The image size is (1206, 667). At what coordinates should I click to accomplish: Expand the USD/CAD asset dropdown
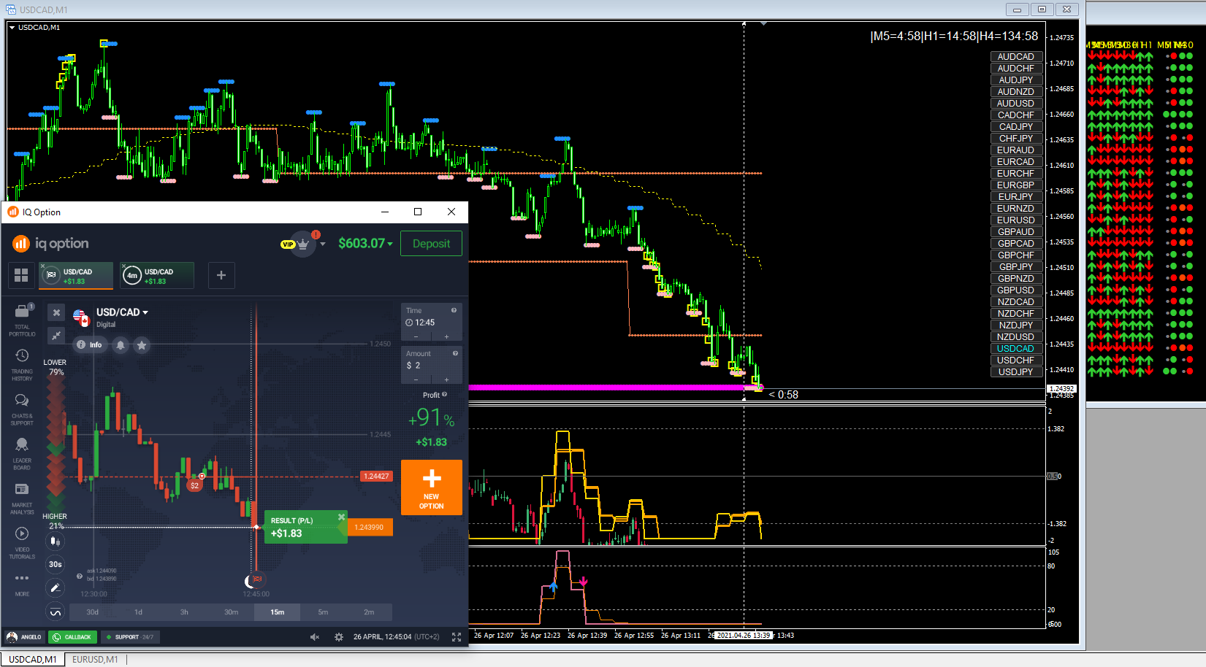click(x=122, y=312)
